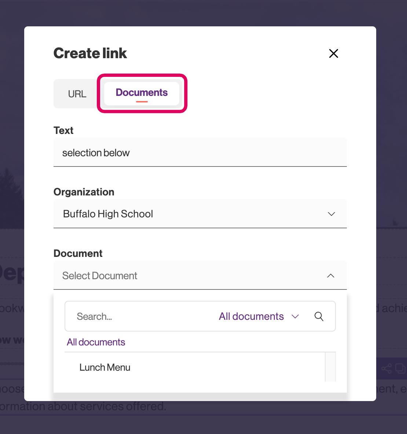Choose Lunch Menu from the document list
Screen dimensions: 407x434
tap(105, 367)
